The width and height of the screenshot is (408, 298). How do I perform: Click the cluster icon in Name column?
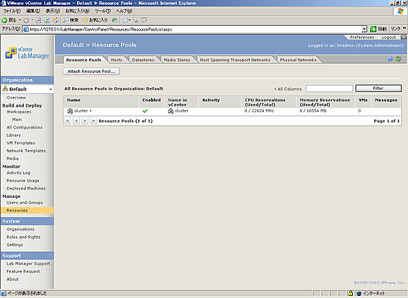click(x=70, y=110)
